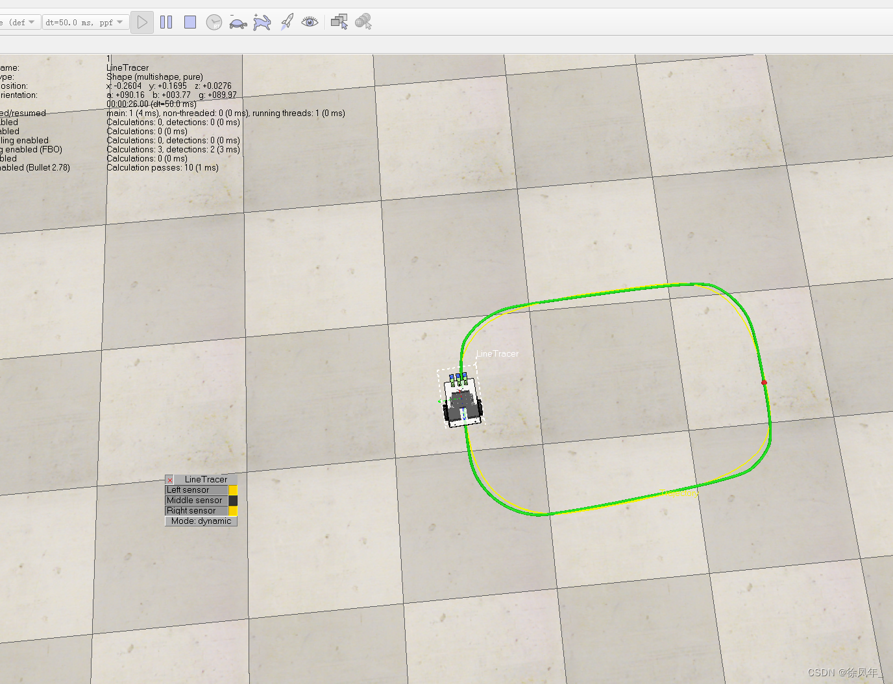Click the Left sensor yellow indicator
Screen dimensions: 893x684
click(233, 490)
